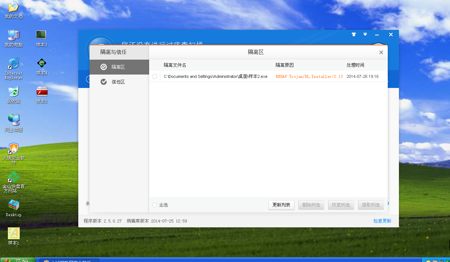This screenshot has height=262, width=450.
Task: Click the 隔离文件名 column header
Action: point(175,65)
